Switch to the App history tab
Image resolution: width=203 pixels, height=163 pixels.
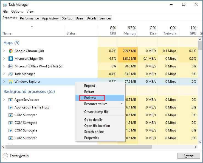pyautogui.click(x=50, y=18)
